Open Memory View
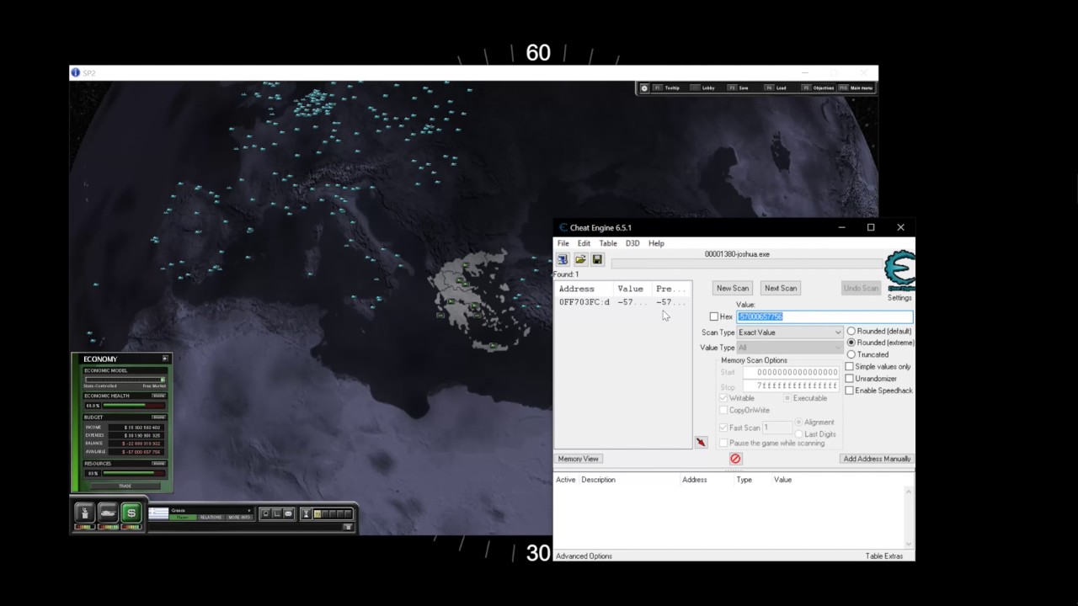 click(578, 459)
